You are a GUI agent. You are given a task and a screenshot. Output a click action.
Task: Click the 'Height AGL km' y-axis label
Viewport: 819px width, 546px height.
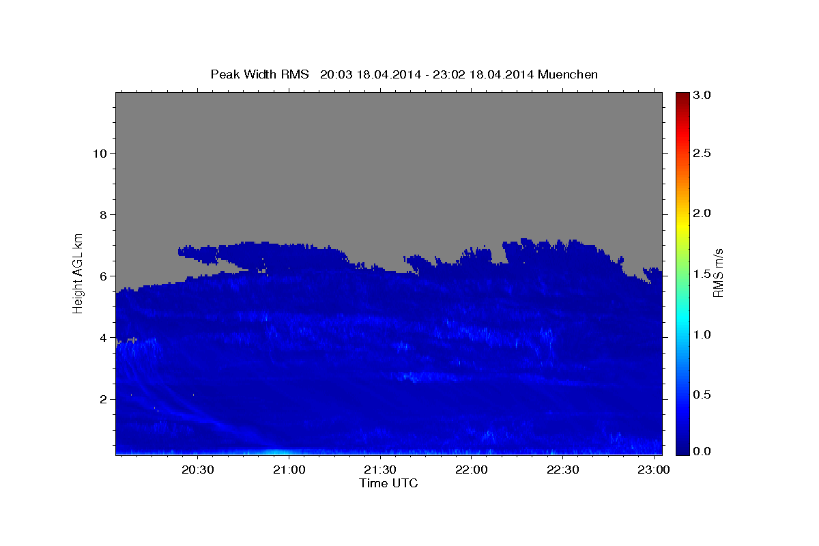(78, 272)
